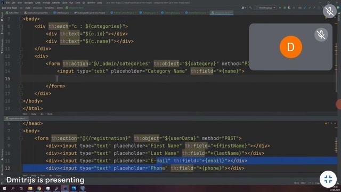This screenshot has width=341, height=192.
Task: Open the Window menu
Action: click(x=91, y=3)
